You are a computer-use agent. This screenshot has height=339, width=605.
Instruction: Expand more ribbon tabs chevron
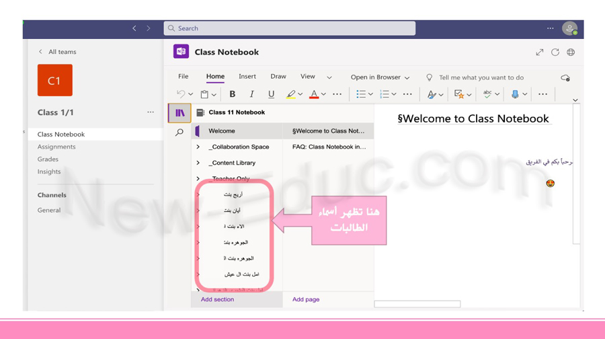tap(329, 77)
